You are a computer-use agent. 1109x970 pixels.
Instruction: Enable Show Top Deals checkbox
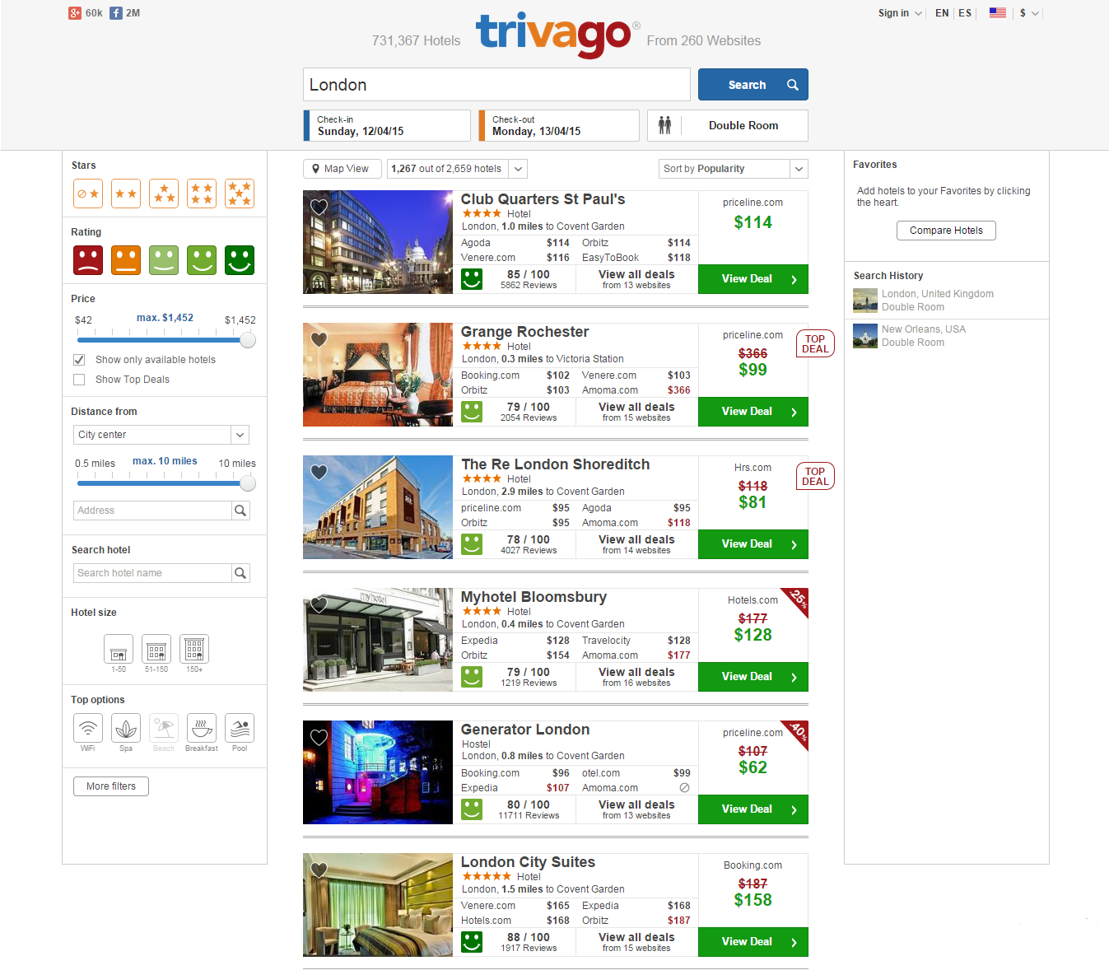79,380
